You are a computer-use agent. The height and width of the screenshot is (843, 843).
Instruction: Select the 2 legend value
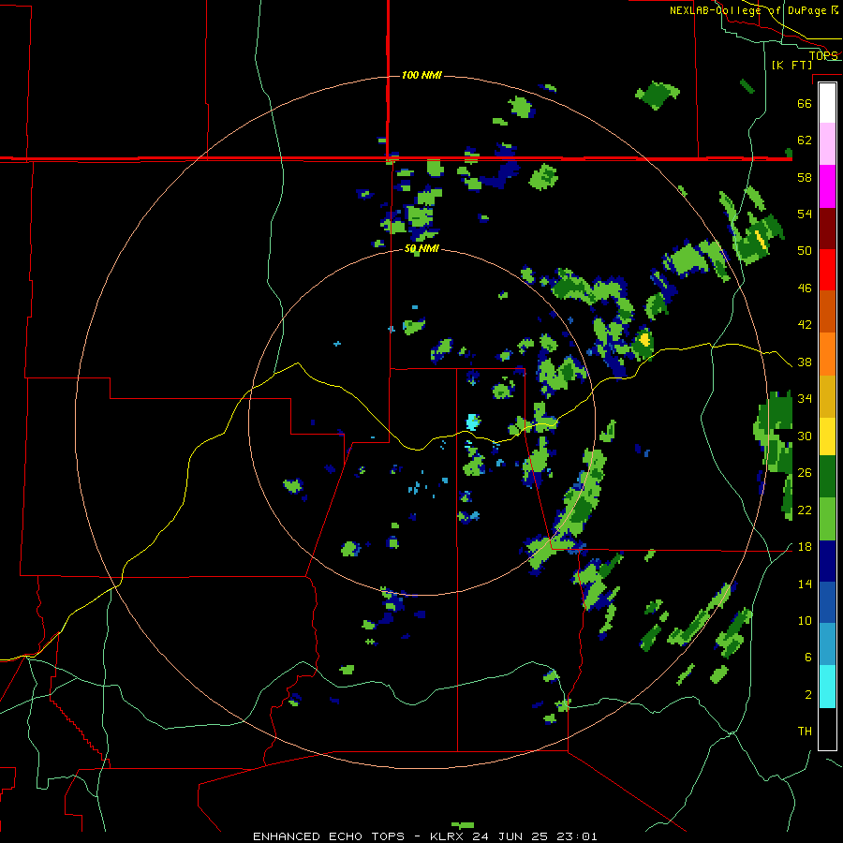tap(808, 695)
